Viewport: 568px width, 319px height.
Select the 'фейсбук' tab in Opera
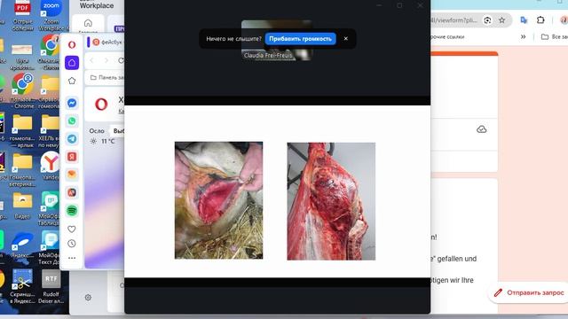click(x=106, y=43)
